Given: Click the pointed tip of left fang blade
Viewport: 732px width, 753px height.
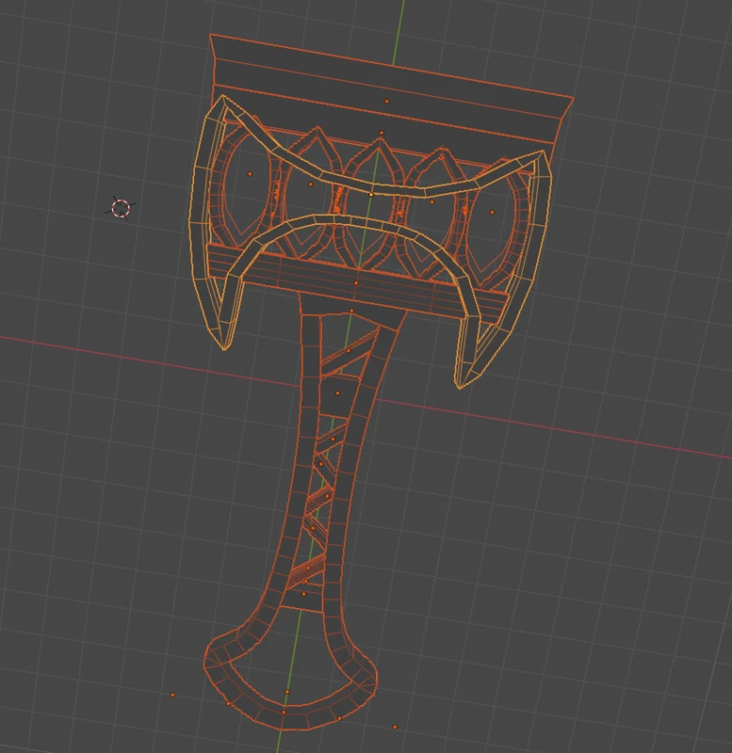Looking at the screenshot, I should tap(224, 347).
